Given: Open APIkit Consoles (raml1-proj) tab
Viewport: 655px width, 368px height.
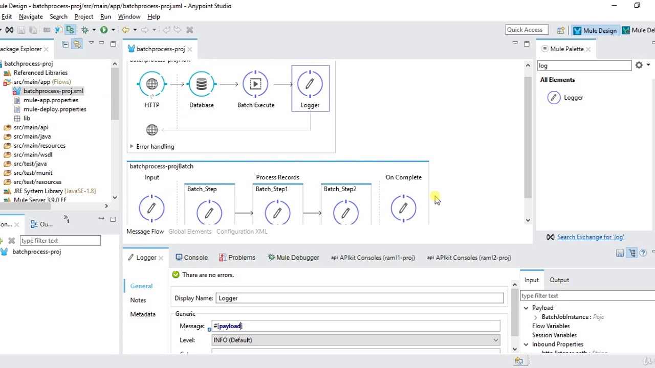Looking at the screenshot, I should pos(373,258).
